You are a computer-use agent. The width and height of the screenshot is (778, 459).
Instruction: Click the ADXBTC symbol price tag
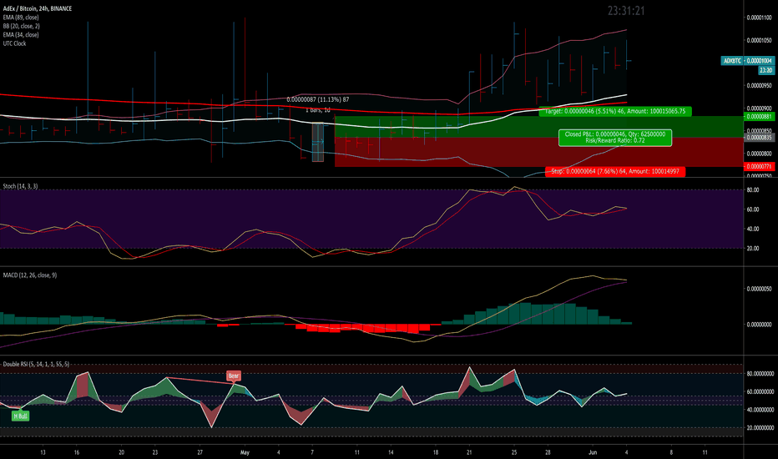(x=732, y=61)
